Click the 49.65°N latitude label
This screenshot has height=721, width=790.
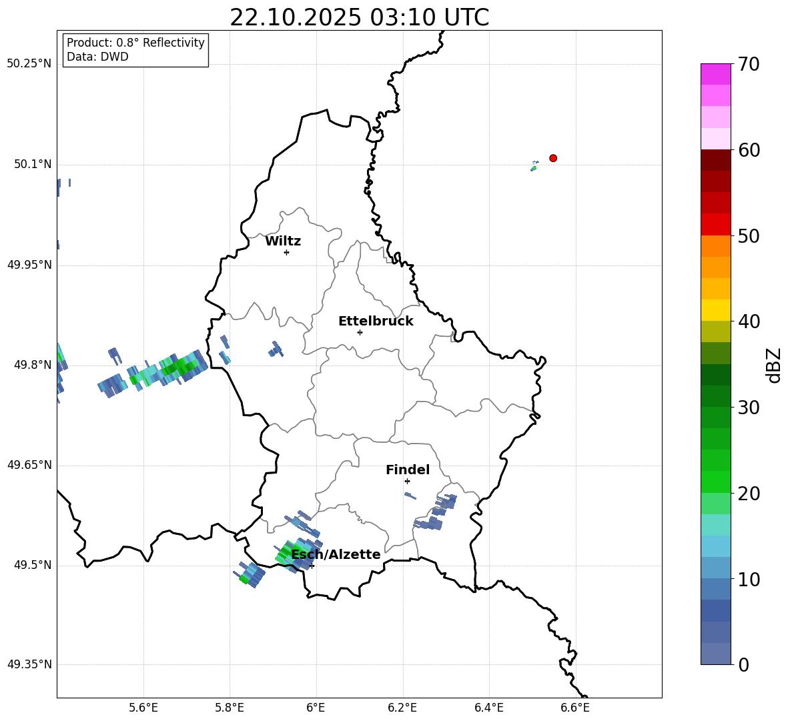coord(29,464)
